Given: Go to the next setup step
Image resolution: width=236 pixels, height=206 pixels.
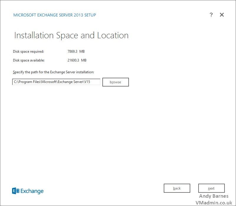Looking at the screenshot, I should click(211, 188).
